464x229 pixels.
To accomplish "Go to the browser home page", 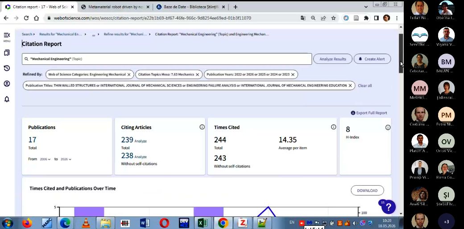I will coord(37,18).
